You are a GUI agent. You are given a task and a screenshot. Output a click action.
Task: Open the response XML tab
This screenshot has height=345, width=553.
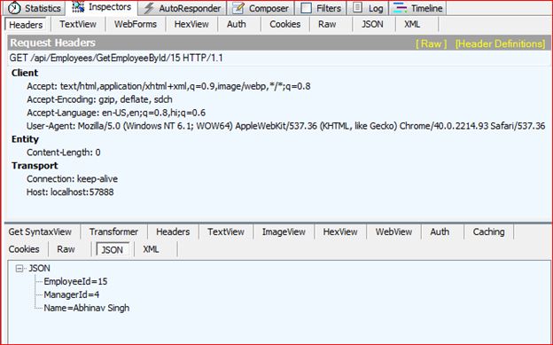tap(151, 249)
